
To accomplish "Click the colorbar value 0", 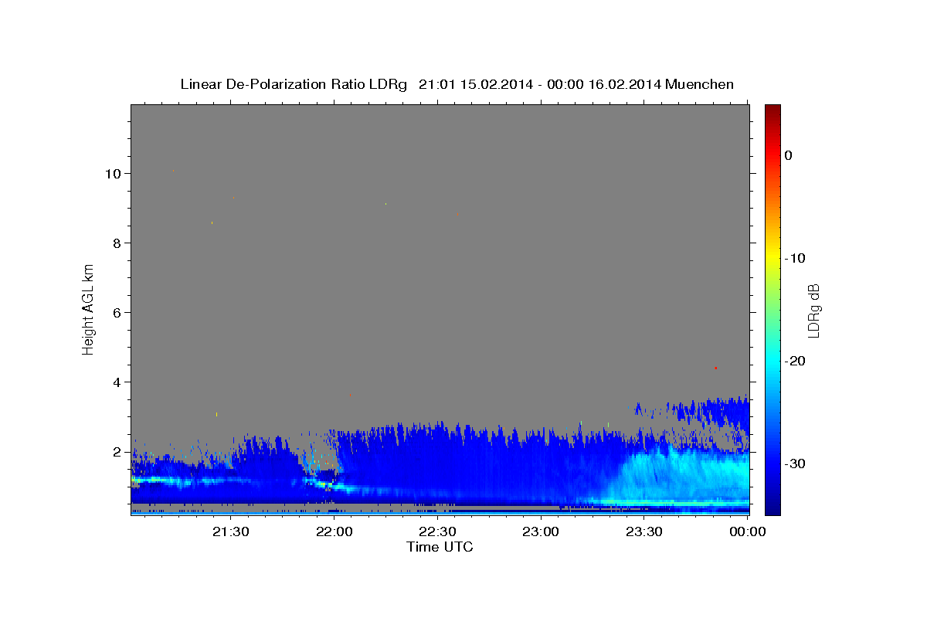I will 789,155.
